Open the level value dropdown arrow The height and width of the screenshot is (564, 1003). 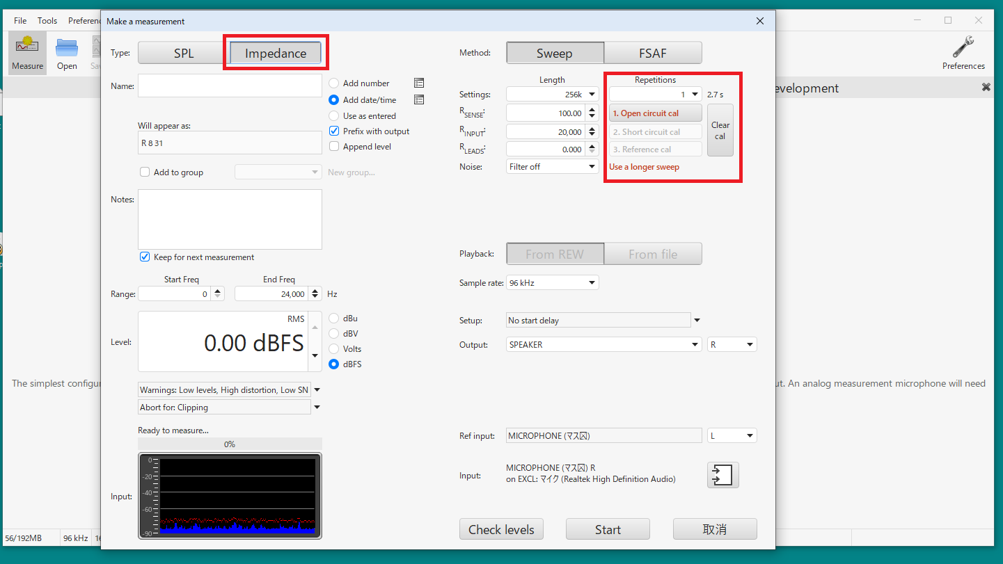click(x=315, y=355)
